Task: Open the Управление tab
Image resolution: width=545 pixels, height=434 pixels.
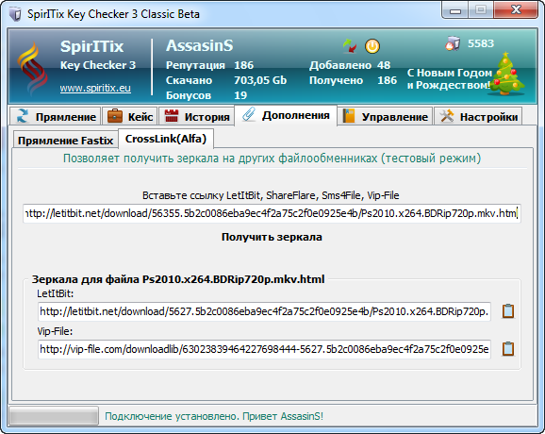Action: click(385, 116)
